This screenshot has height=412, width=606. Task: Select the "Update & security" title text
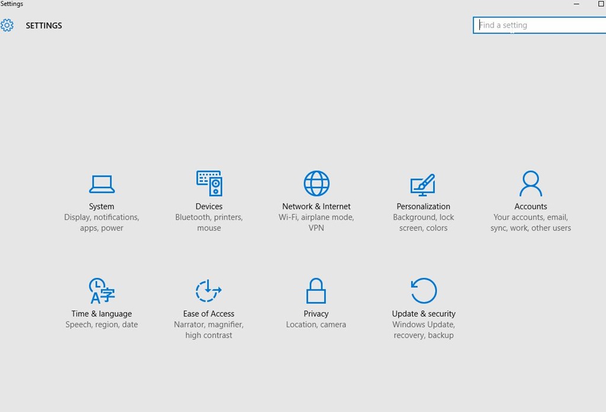pos(424,314)
